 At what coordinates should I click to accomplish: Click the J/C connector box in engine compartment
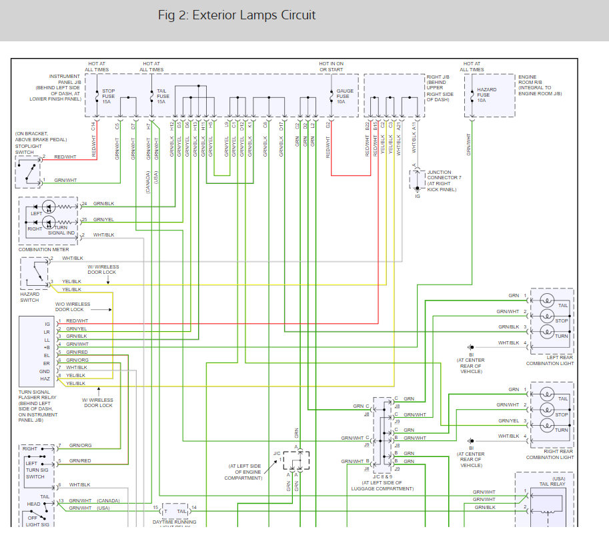click(296, 460)
